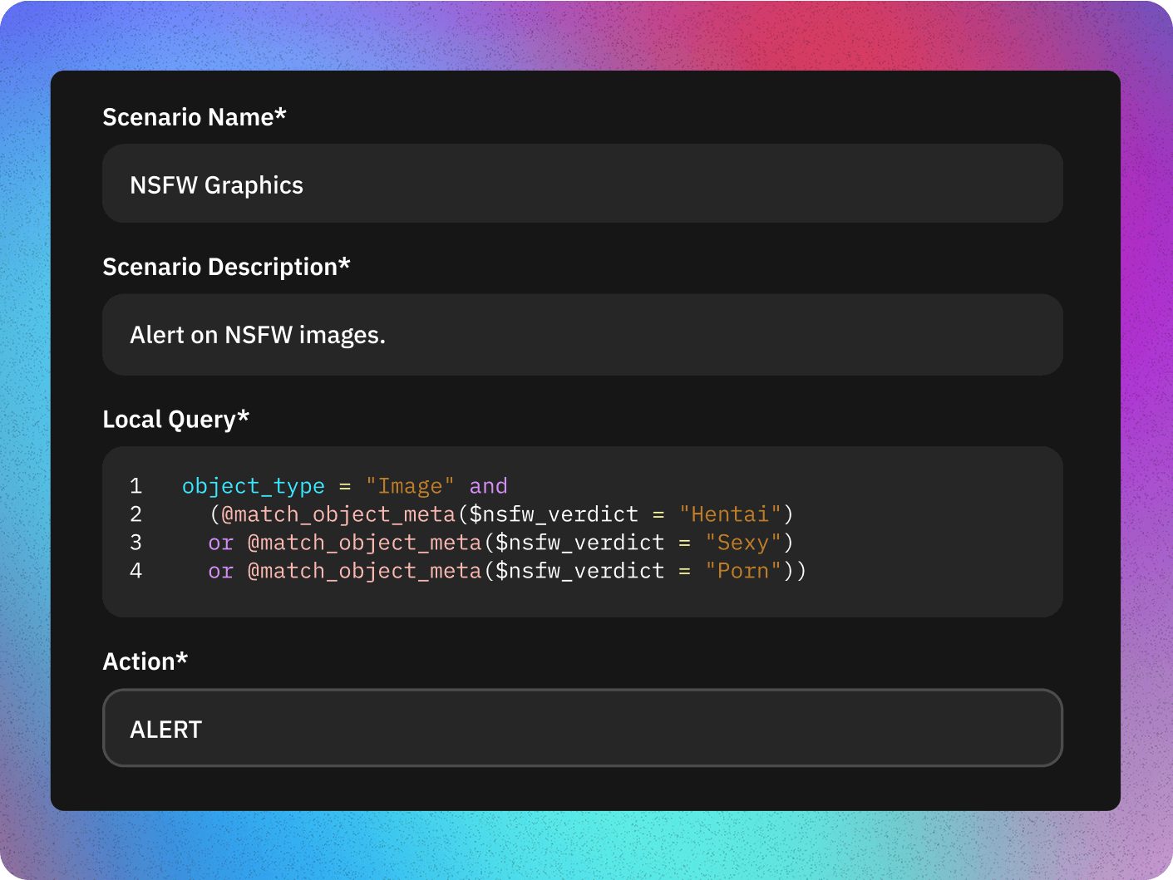Click the Action label
1173x880 pixels.
145,661
